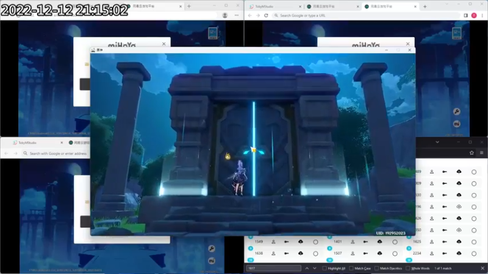
Task: Open Chrome's side panel icon
Action: (465, 15)
